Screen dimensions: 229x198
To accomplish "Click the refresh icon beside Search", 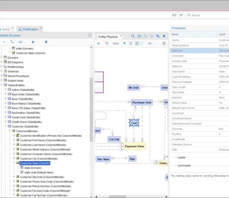I will click(x=181, y=15).
